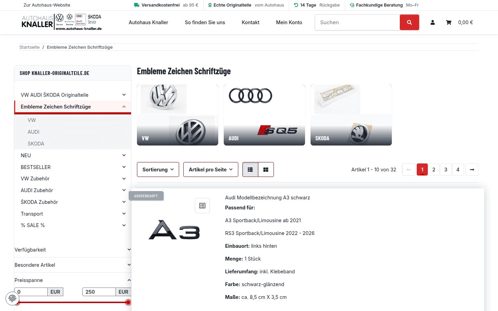This screenshot has height=311, width=498.
Task: Switch to grid view layout
Action: point(266,170)
